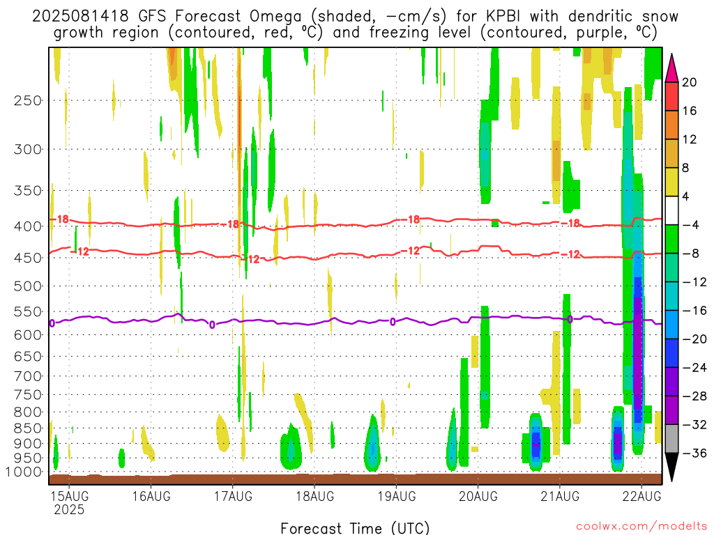Select the colorbar scale value -36
This screenshot has width=714, height=535.
[694, 453]
